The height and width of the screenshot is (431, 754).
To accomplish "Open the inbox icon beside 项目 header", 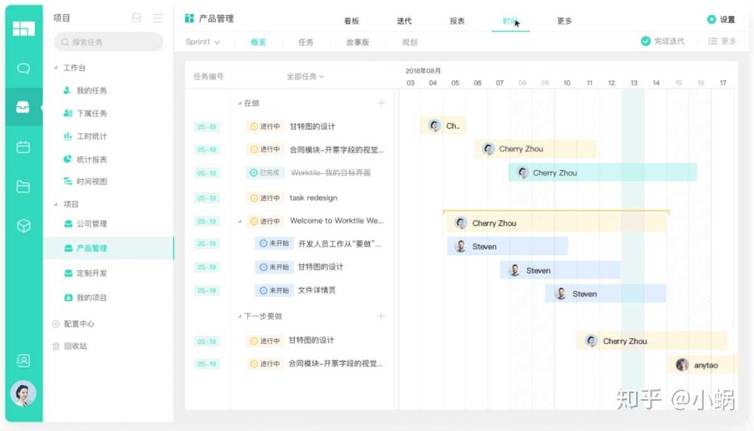I will pyautogui.click(x=136, y=19).
